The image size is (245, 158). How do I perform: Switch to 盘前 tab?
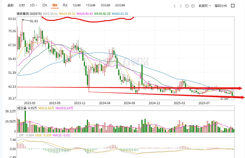[11, 5]
